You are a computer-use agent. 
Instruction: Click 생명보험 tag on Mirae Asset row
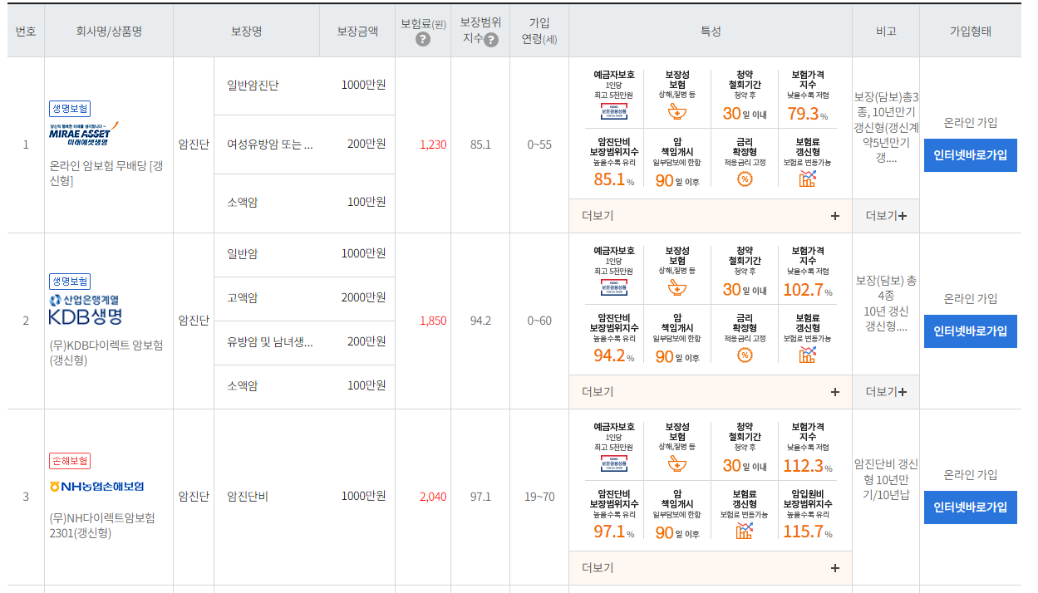tap(70, 109)
